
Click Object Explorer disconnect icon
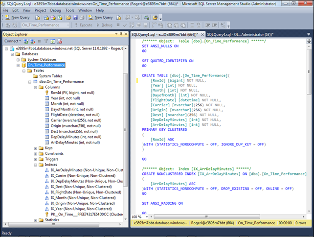[33, 41]
